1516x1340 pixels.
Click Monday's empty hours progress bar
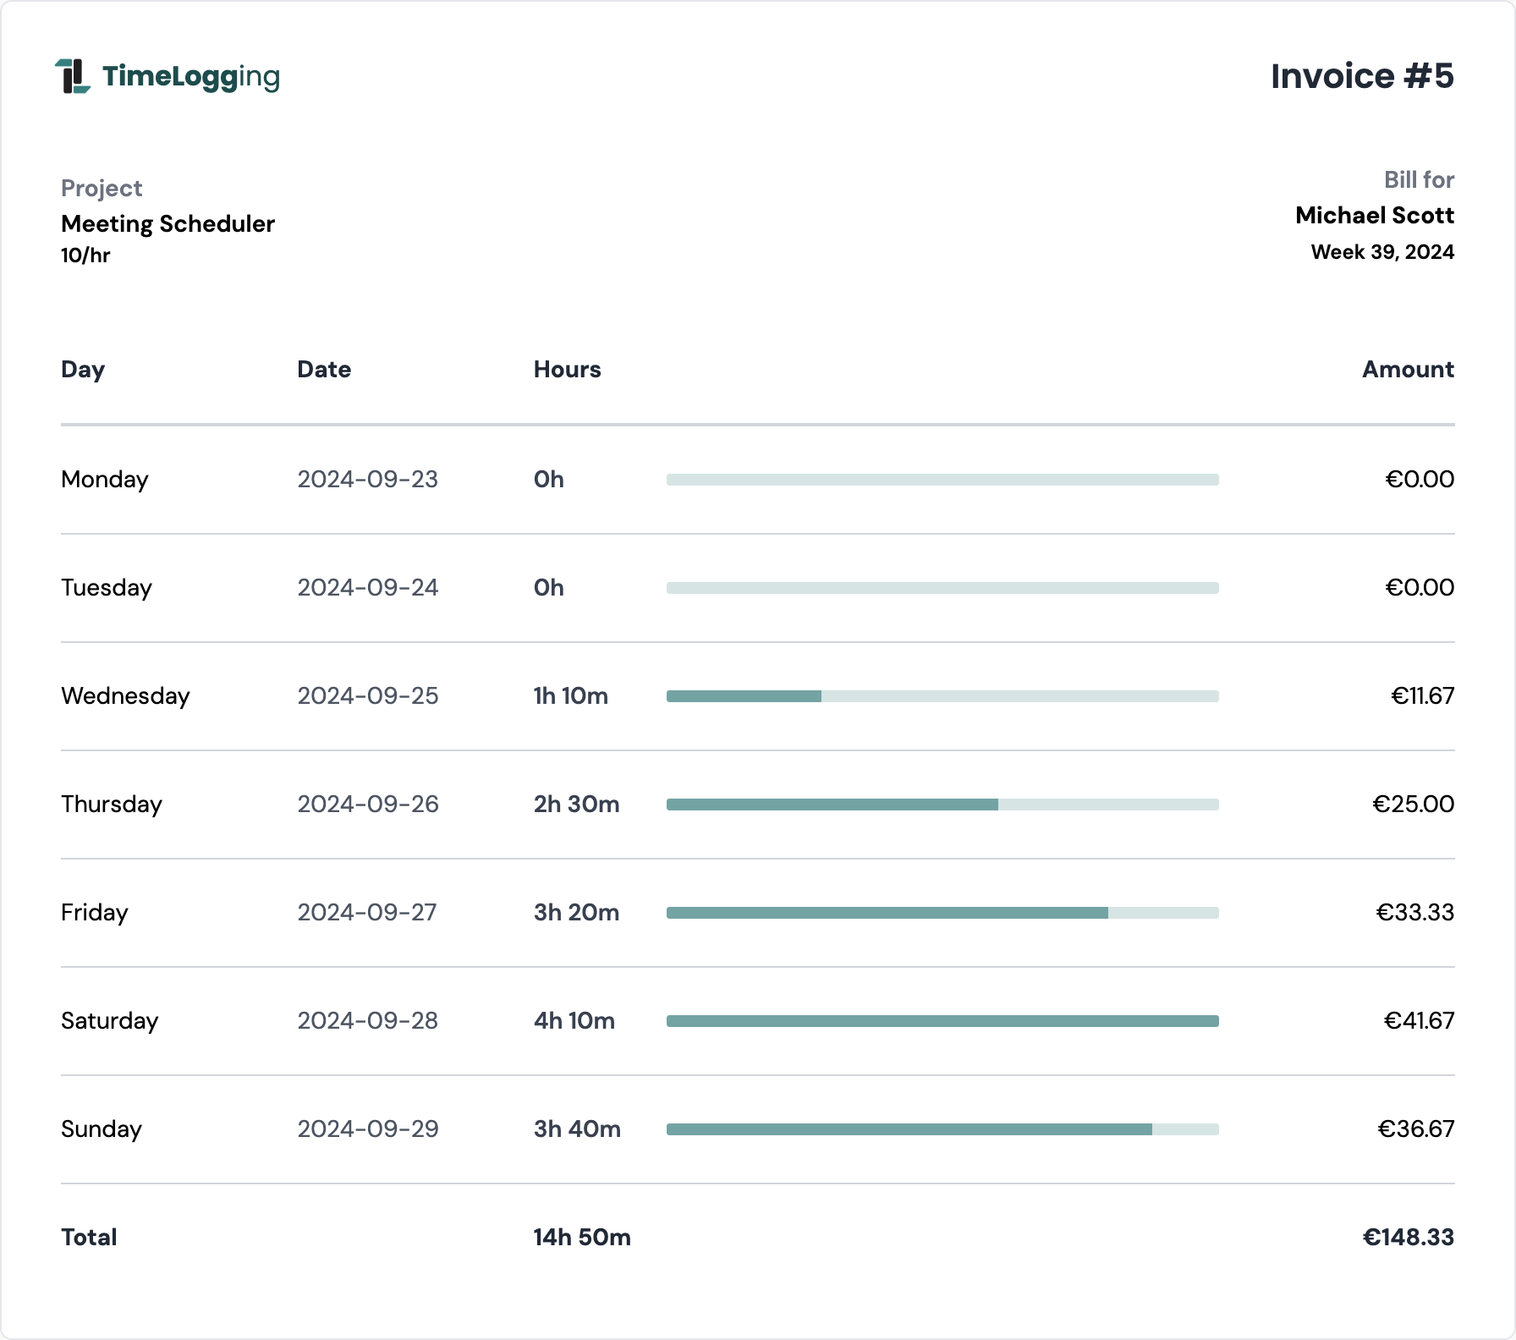click(942, 480)
